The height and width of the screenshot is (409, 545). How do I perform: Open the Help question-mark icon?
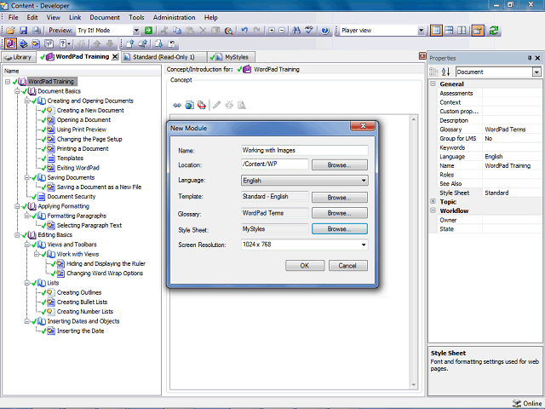coord(325,31)
